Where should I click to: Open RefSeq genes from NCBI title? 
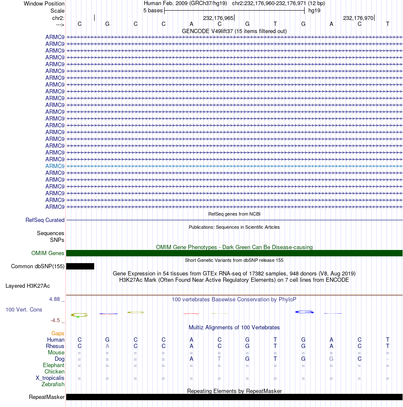click(x=234, y=214)
